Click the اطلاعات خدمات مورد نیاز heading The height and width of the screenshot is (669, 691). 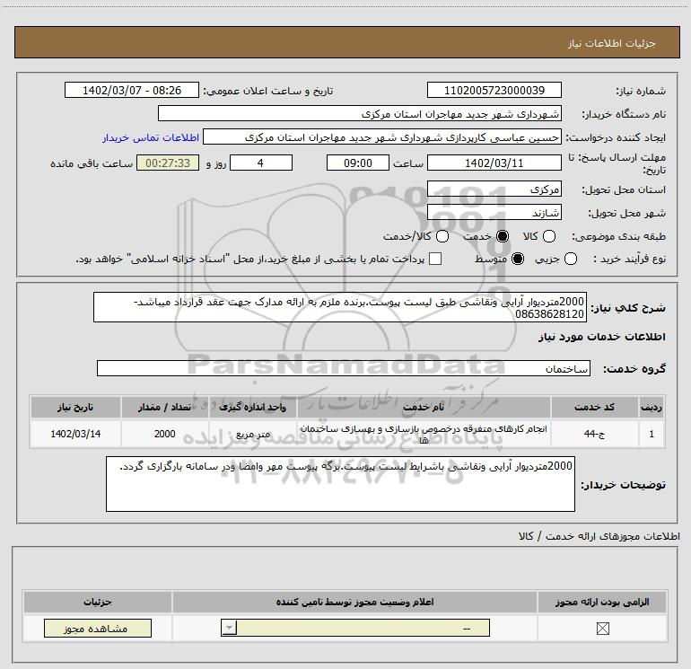point(602,337)
